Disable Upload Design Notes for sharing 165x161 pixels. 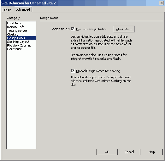click(73, 71)
